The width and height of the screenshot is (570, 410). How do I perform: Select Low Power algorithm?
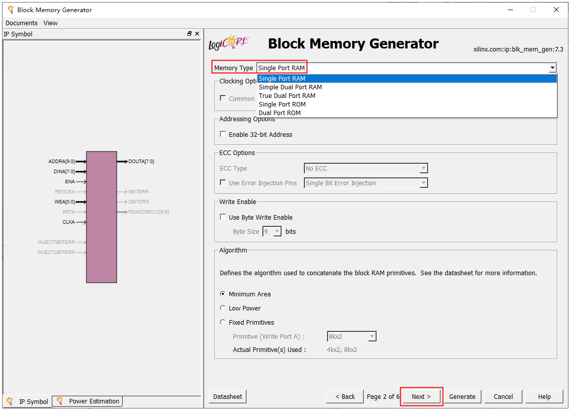pyautogui.click(x=223, y=308)
